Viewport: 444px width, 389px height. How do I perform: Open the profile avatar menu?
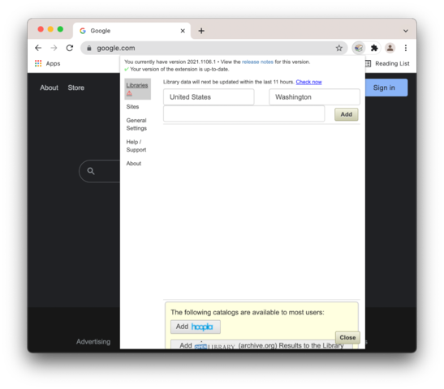tap(390, 48)
